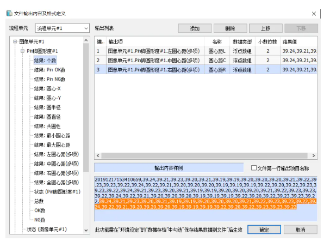Close the 文件输出内容及格式定义 dialog

tap(316, 12)
